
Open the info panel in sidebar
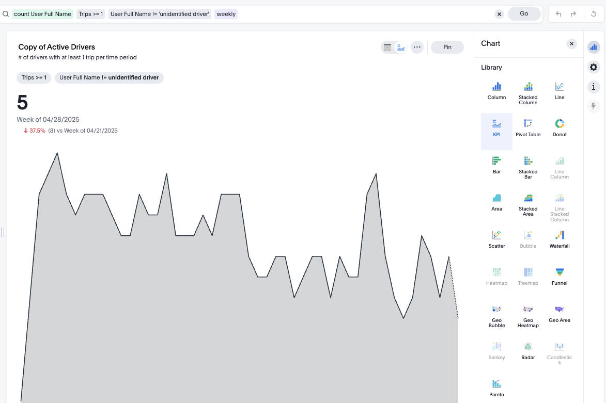594,87
